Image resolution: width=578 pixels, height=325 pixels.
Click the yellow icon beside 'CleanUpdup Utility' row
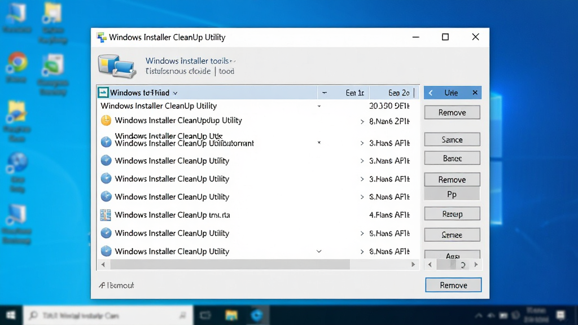coord(106,121)
